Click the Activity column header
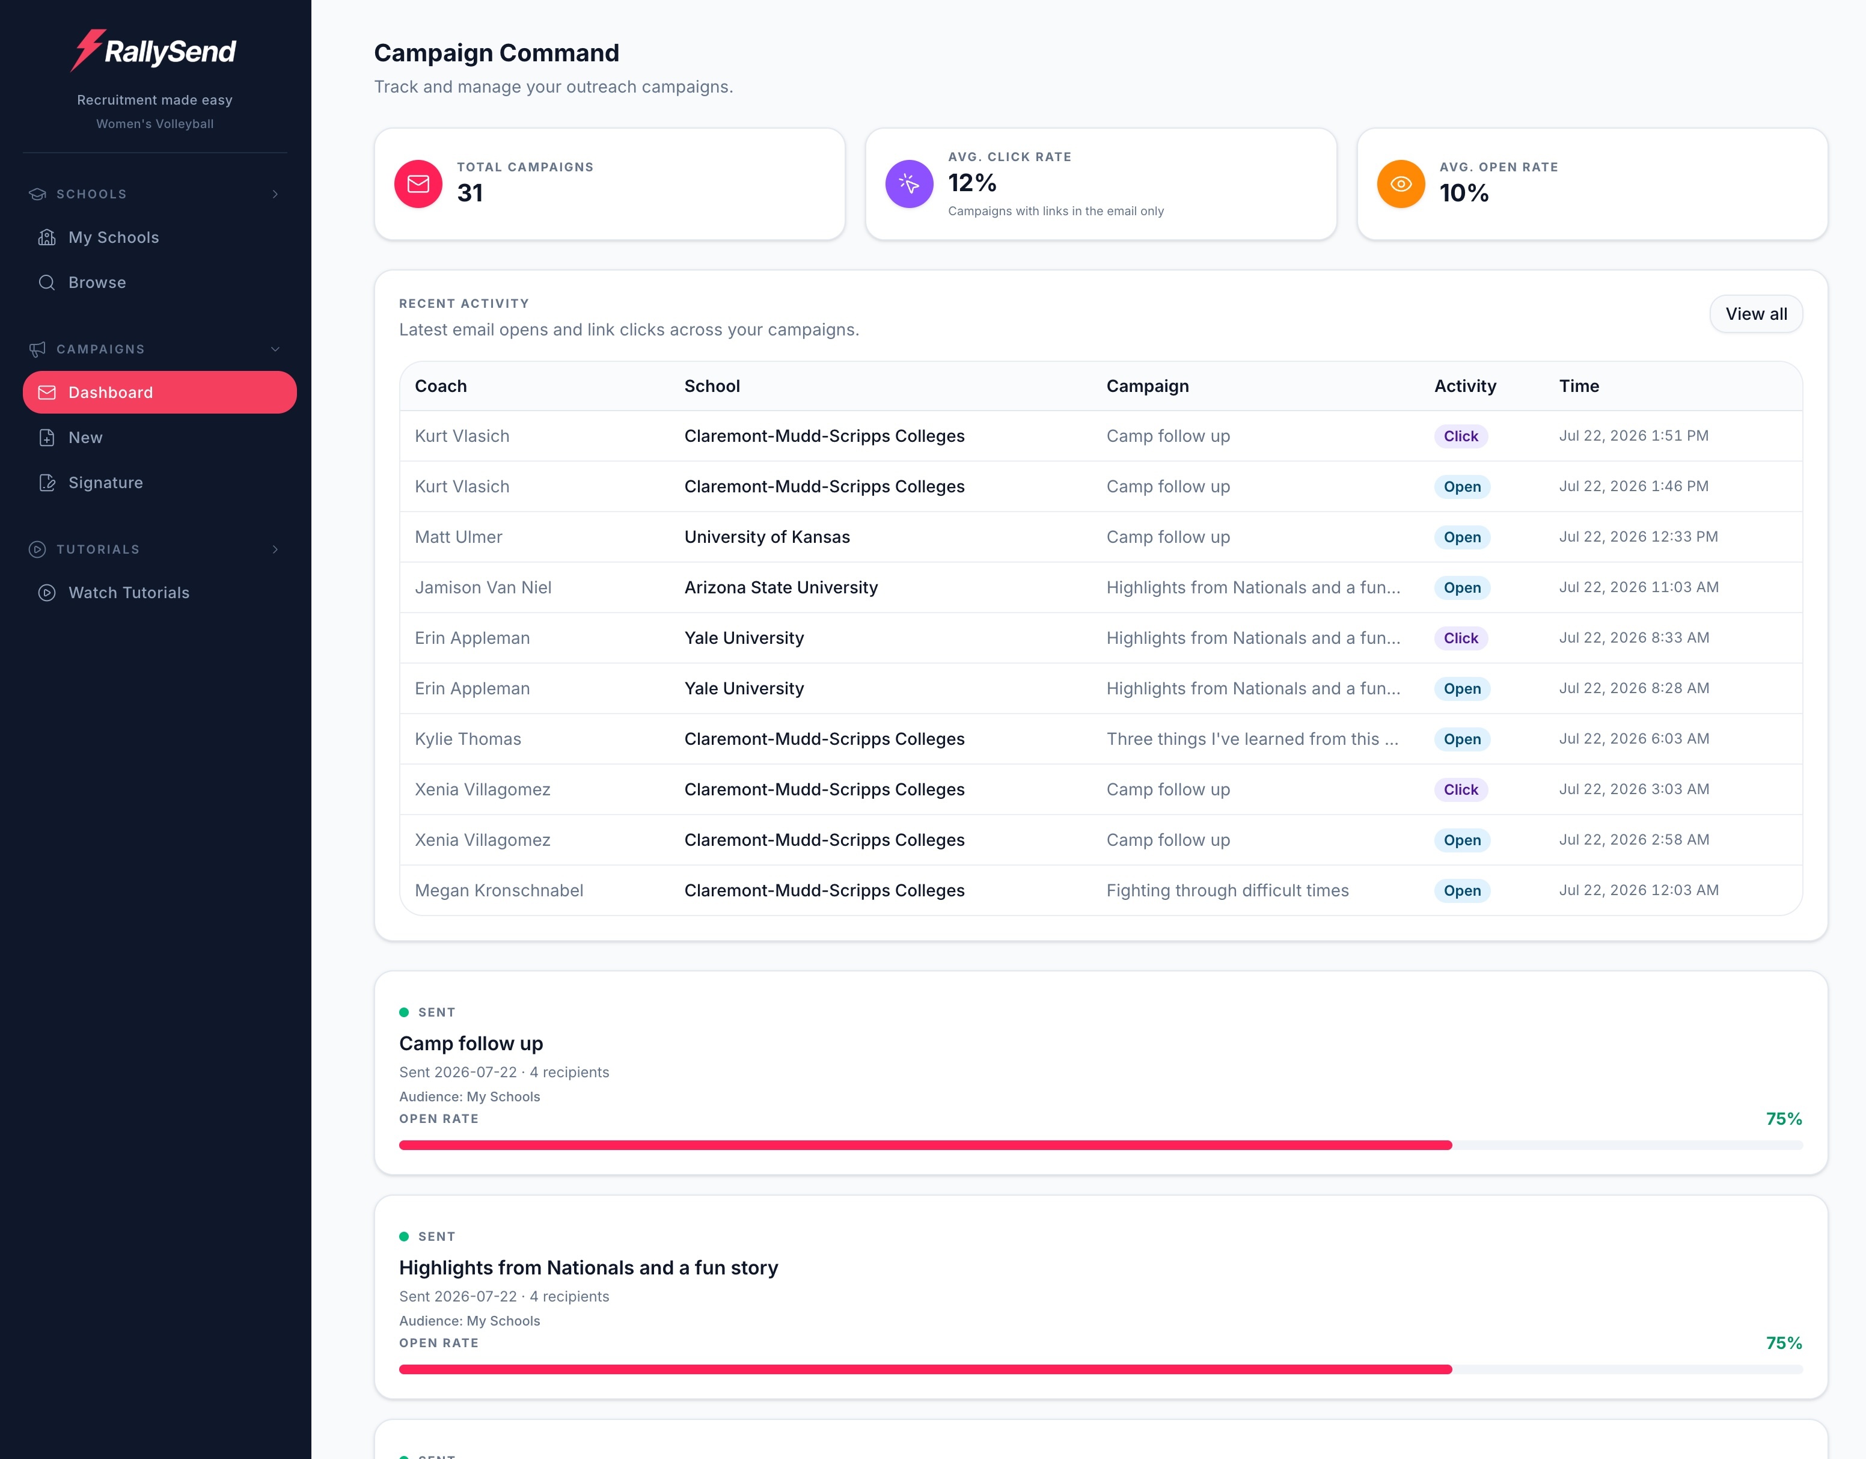The height and width of the screenshot is (1459, 1866). 1464,386
